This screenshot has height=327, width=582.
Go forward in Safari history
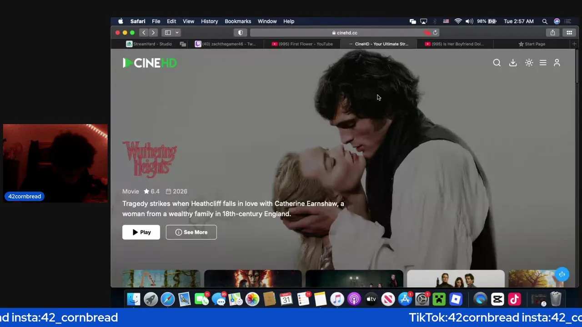[153, 33]
